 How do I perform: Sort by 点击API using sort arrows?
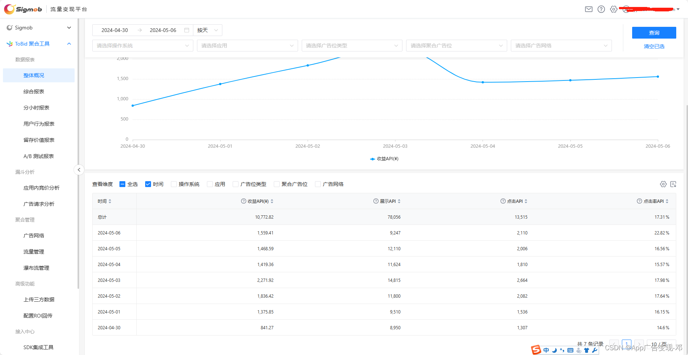coord(526,201)
